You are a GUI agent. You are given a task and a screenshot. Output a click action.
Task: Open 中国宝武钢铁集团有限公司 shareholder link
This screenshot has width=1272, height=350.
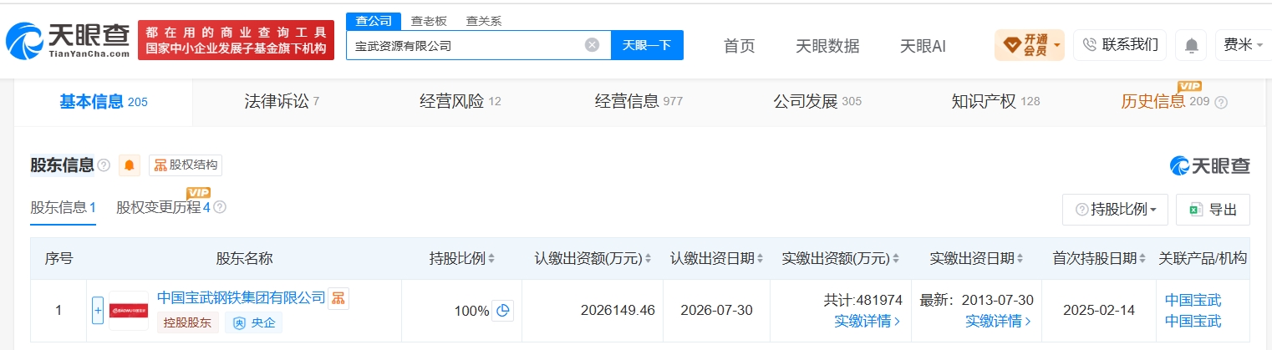point(241,297)
